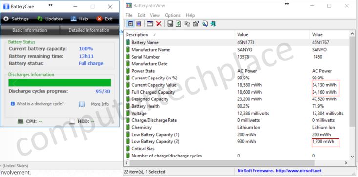The height and width of the screenshot is (177, 358).
Task: Click the horizontal scrollbar left arrow
Action: coord(127,163)
